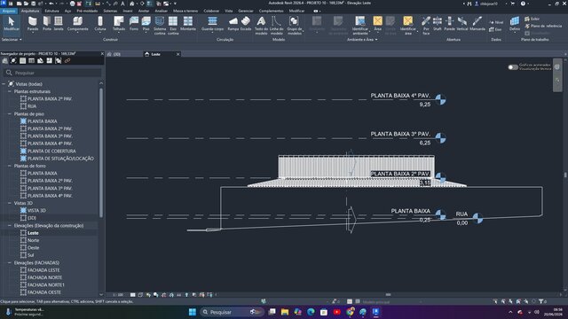Select the Montante mullion tool
The image size is (568, 319).
(188, 24)
